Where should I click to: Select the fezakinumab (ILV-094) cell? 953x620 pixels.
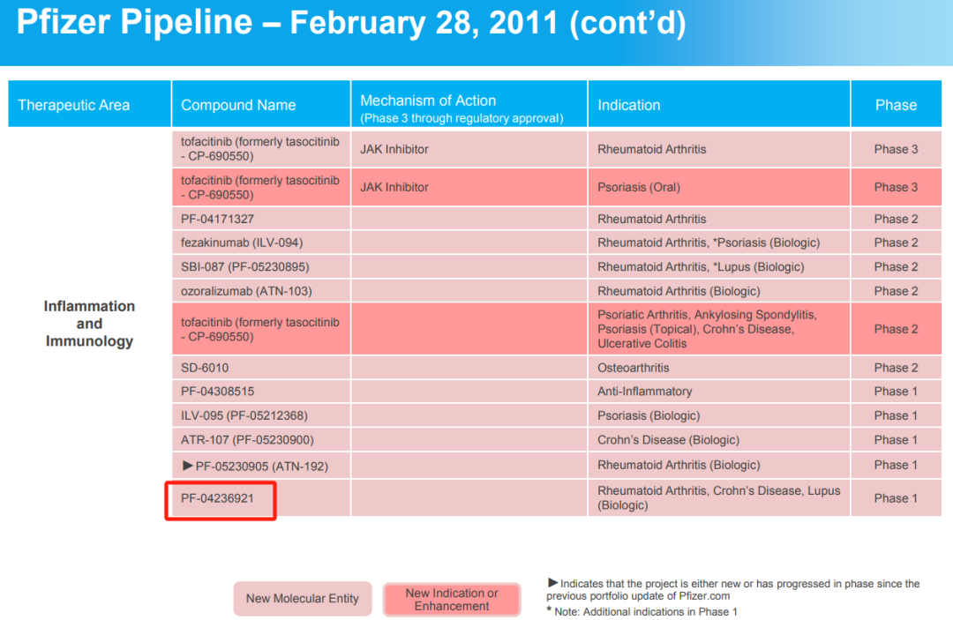pos(260,243)
